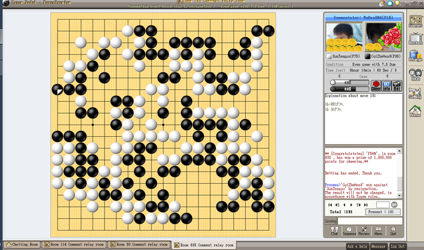Go to the Home house icon

(x=415, y=111)
